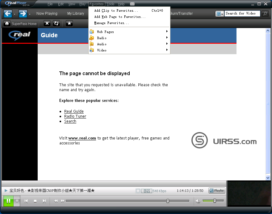Click the RealPlayer logo in the title bar
The height and width of the screenshot is (214, 272).
17,4
